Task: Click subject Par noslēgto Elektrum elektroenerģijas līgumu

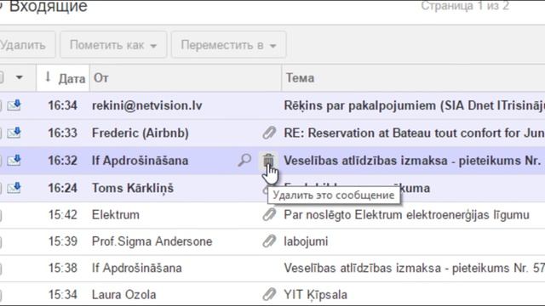Action: click(406, 215)
